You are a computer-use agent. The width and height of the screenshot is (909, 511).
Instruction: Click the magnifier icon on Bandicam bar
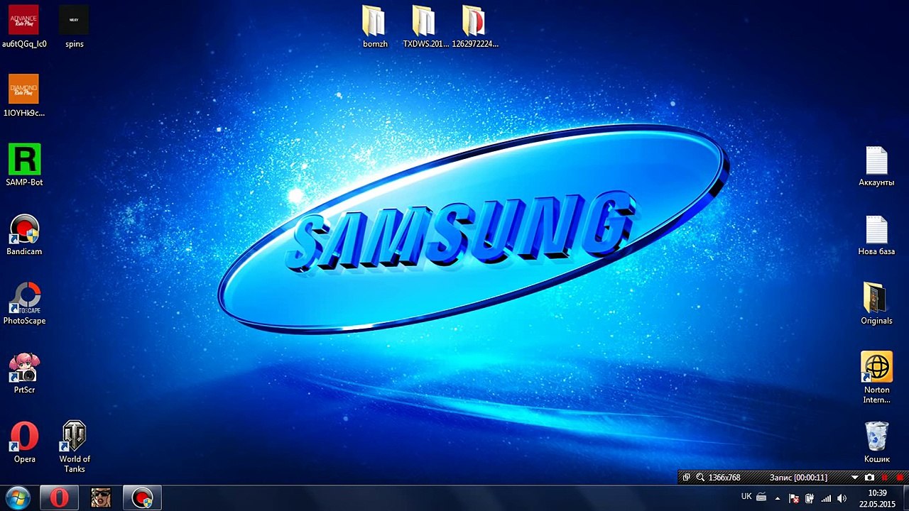pos(700,478)
